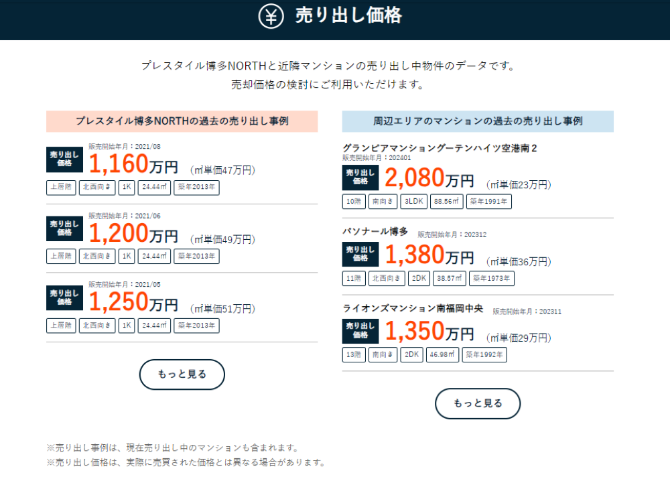The image size is (670, 479).
Task: Click the 1,350万円 price
Action: pos(429,331)
